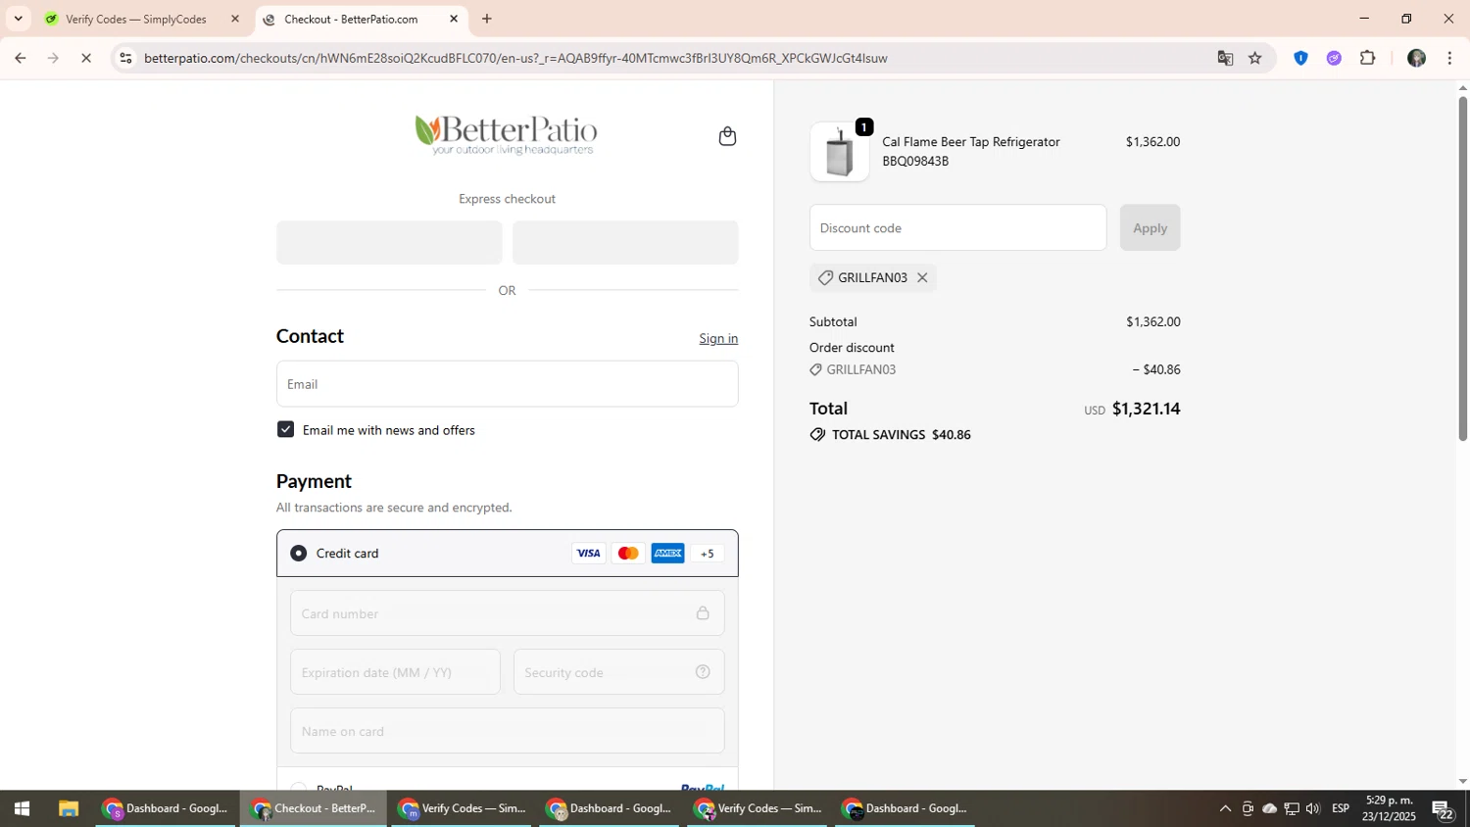The width and height of the screenshot is (1470, 827).
Task: Click the card number lock icon
Action: [703, 613]
